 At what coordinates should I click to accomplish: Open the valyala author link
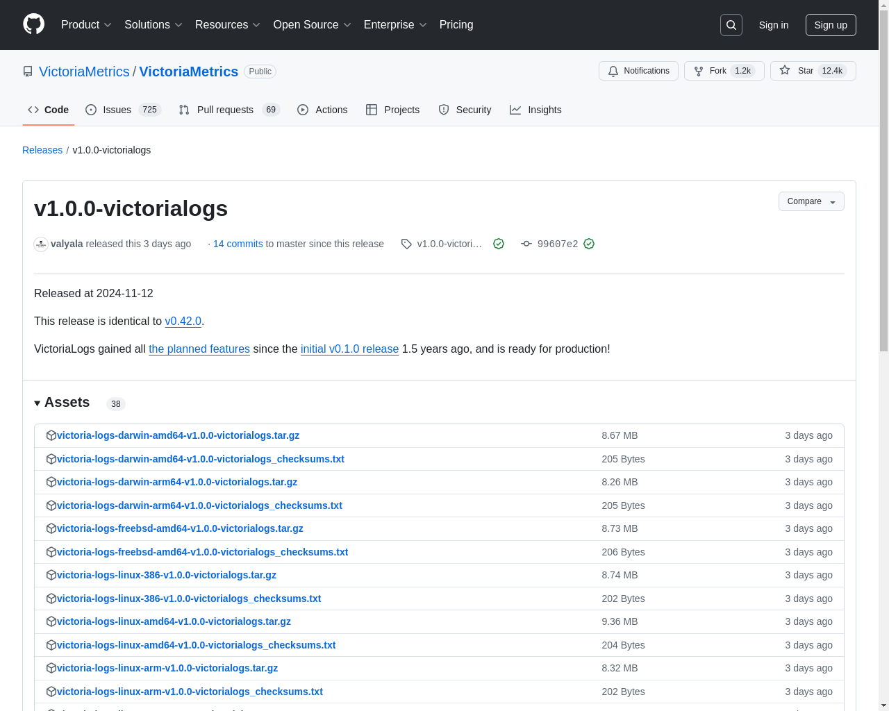pyautogui.click(x=67, y=244)
